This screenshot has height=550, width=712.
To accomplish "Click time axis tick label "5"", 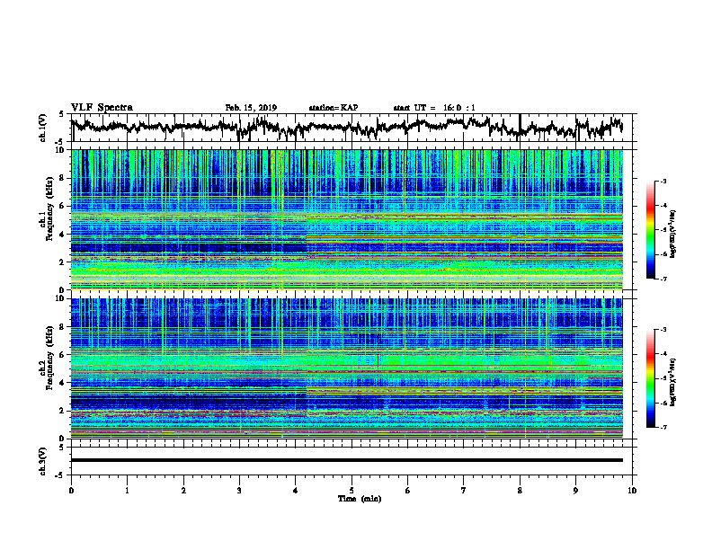I will click(352, 491).
